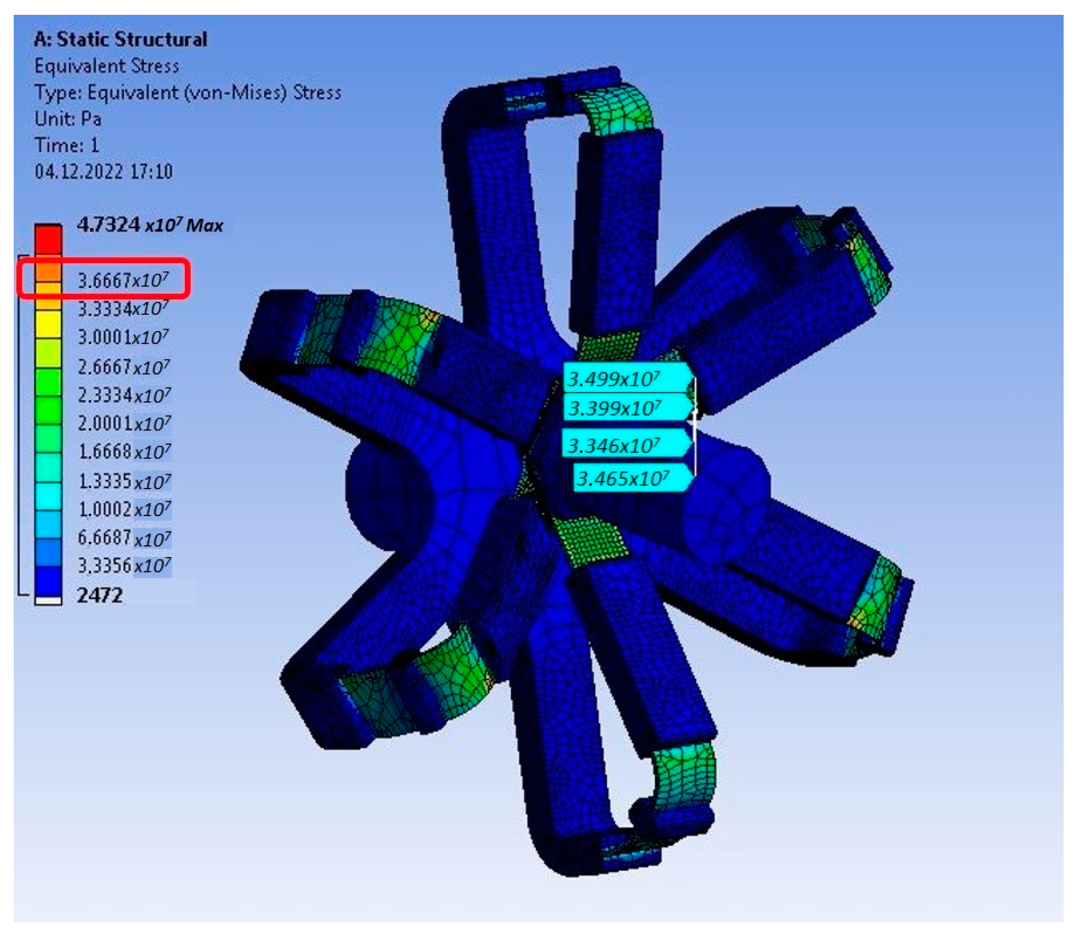Click the 'Unit: Pa' text
This screenshot has width=1079, height=936.
pos(67,118)
